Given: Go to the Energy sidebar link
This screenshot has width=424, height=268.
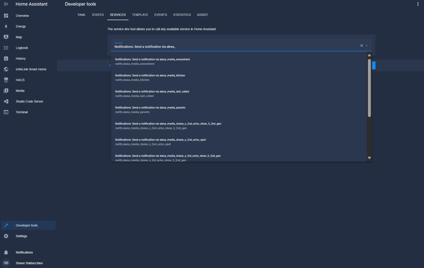Looking at the screenshot, I should pos(21,26).
